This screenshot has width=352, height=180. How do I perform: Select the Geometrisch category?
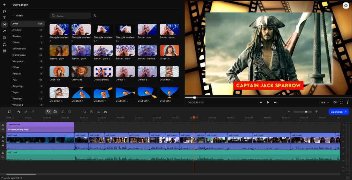pyautogui.click(x=19, y=49)
